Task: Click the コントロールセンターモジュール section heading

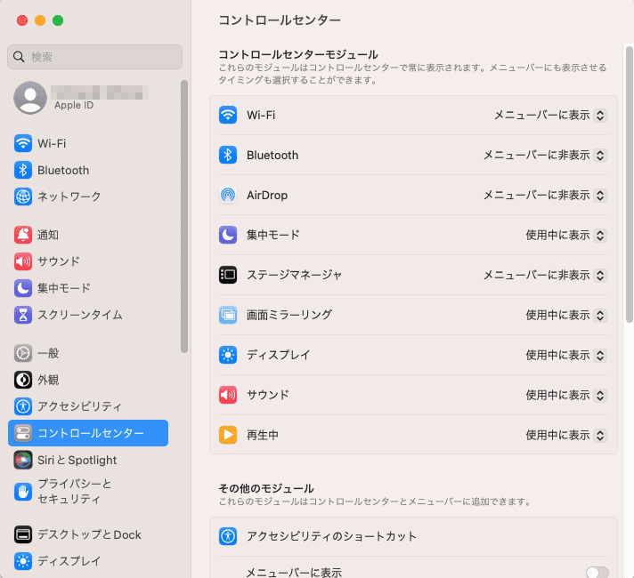Action: tap(298, 54)
